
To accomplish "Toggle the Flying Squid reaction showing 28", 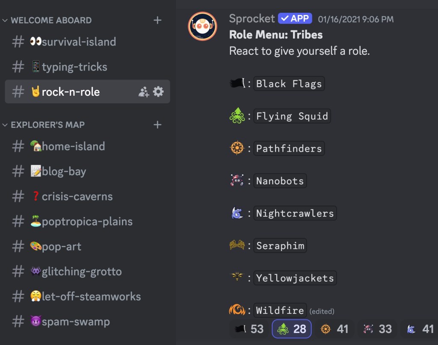I will pyautogui.click(x=292, y=329).
